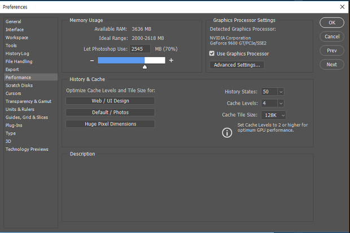Click the plus icon to increase memory
Screen dimensions: 350x233
tap(171, 60)
